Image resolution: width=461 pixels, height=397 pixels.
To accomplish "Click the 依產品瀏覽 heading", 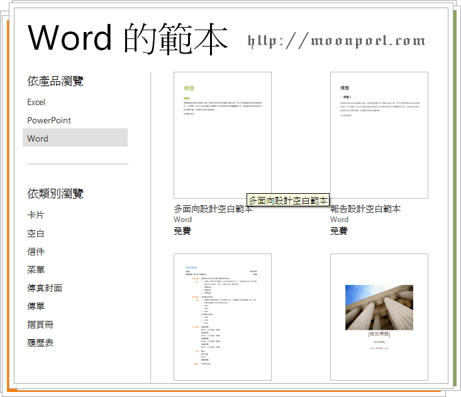I will coord(55,81).
